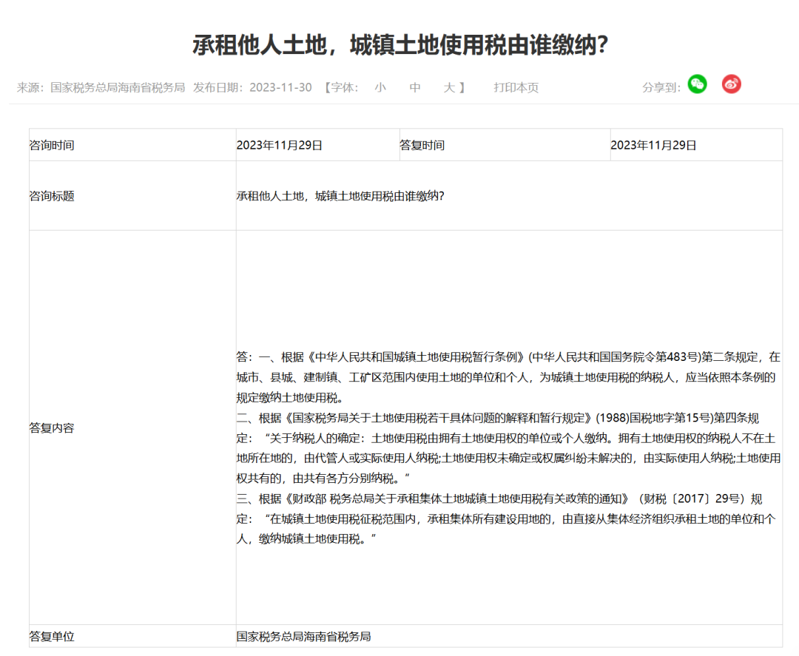Screen dimensions: 799x656
Task: Set font size to medium (中)
Action: [x=415, y=87]
